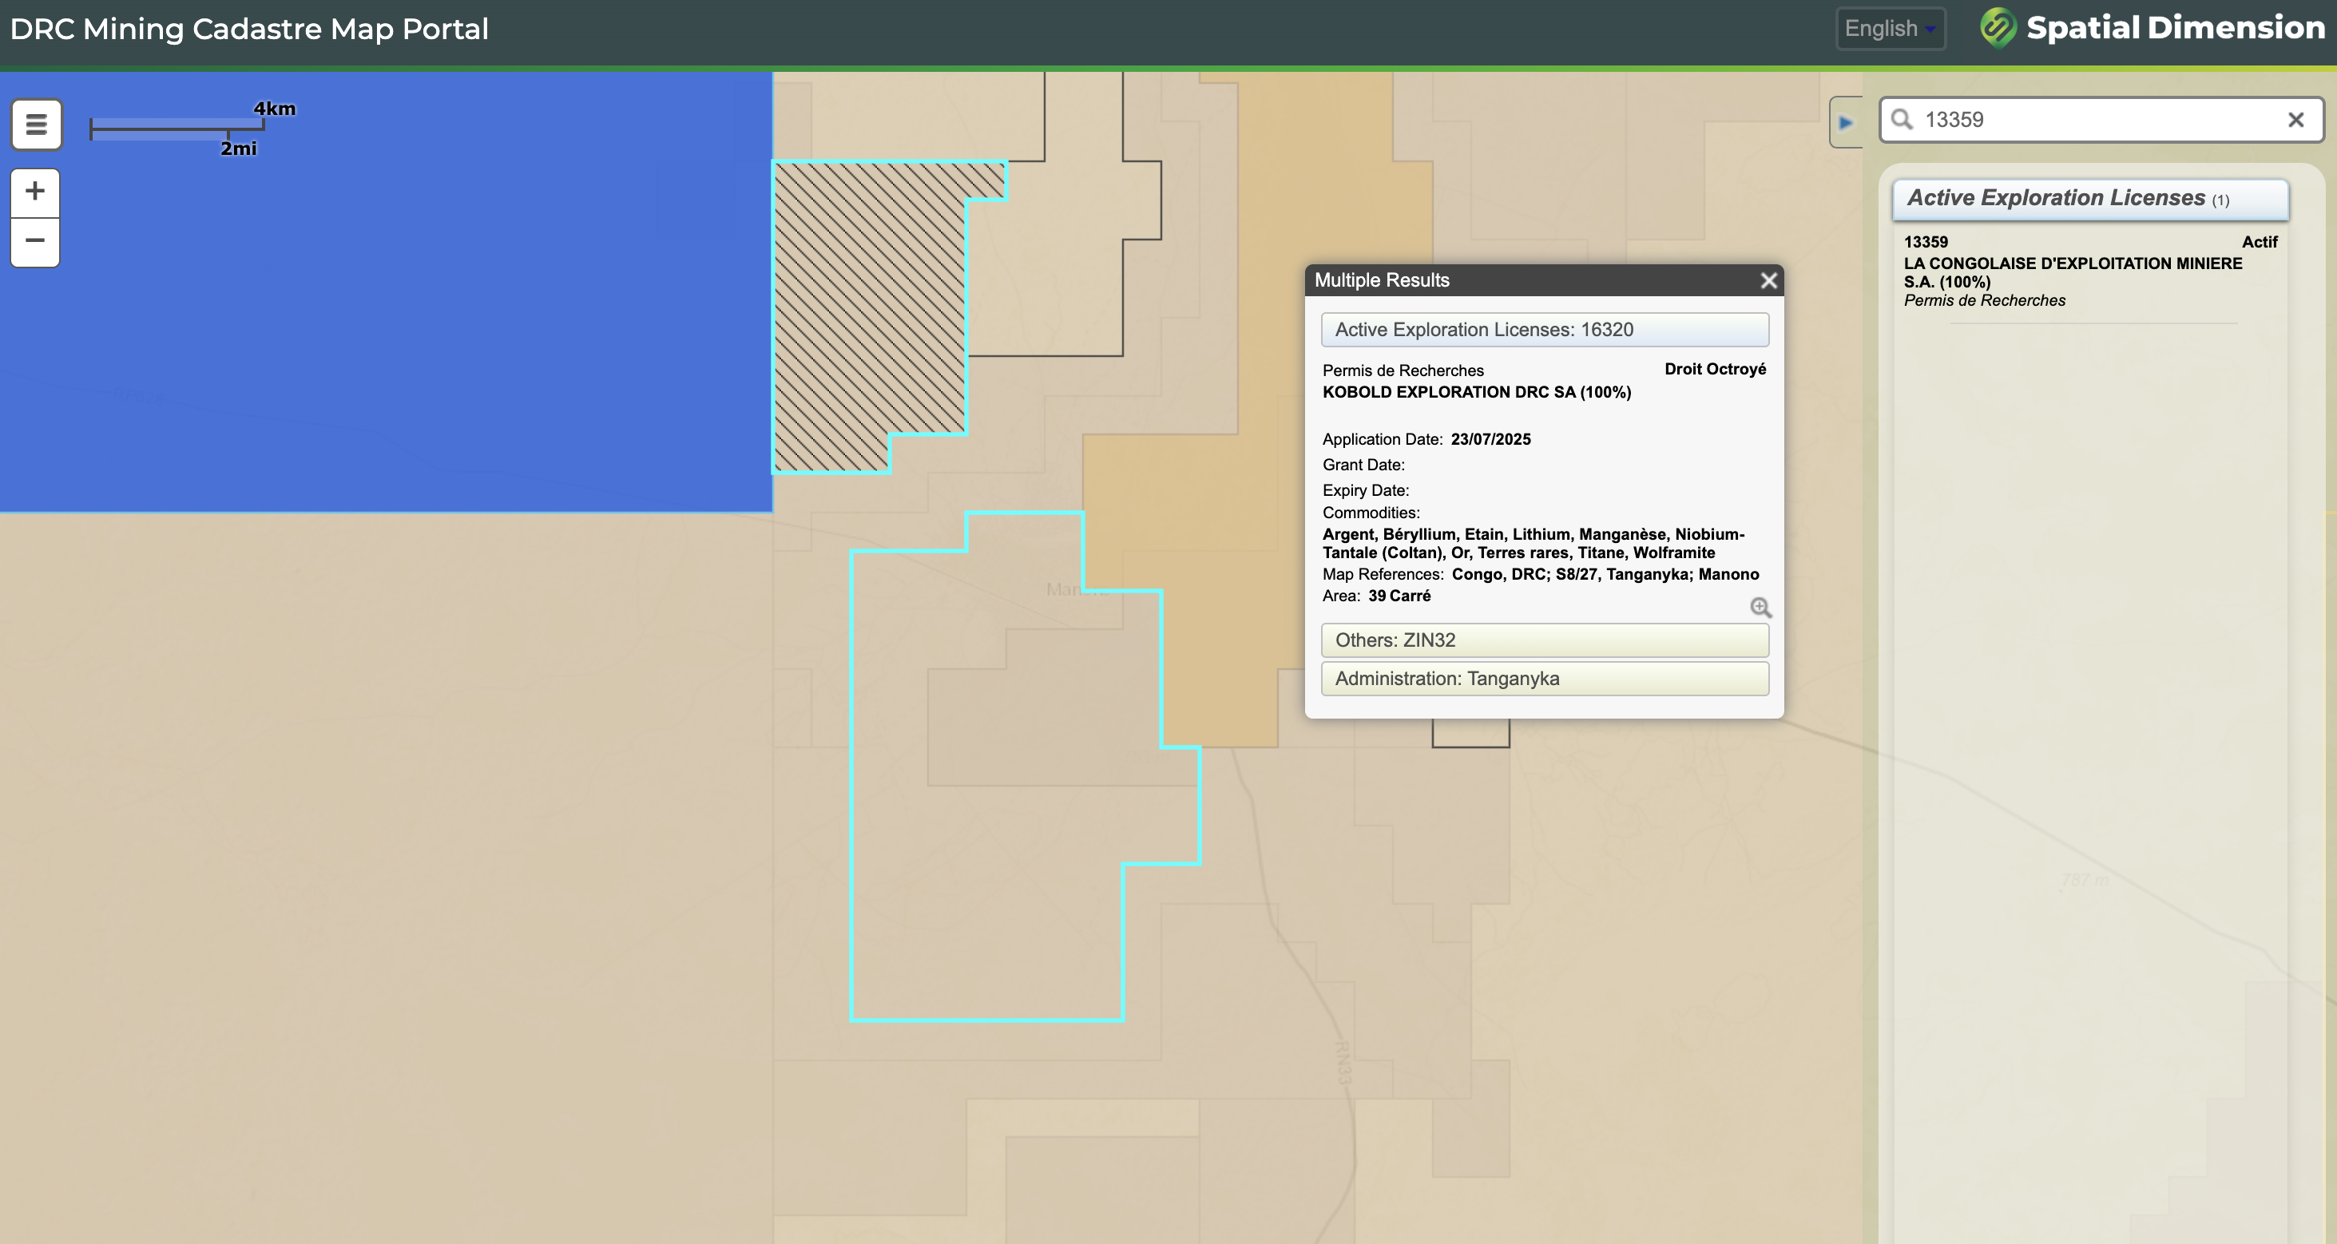Expand Active Exploration Licenses: 16320 section
Viewport: 2337px width, 1244px height.
[x=1545, y=330]
